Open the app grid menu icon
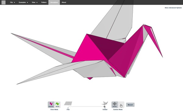This screenshot has width=183, height=111. point(3,2)
